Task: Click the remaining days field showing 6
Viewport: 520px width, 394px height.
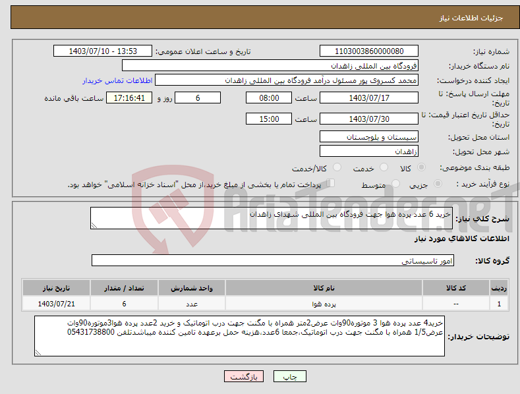Action: click(x=198, y=98)
